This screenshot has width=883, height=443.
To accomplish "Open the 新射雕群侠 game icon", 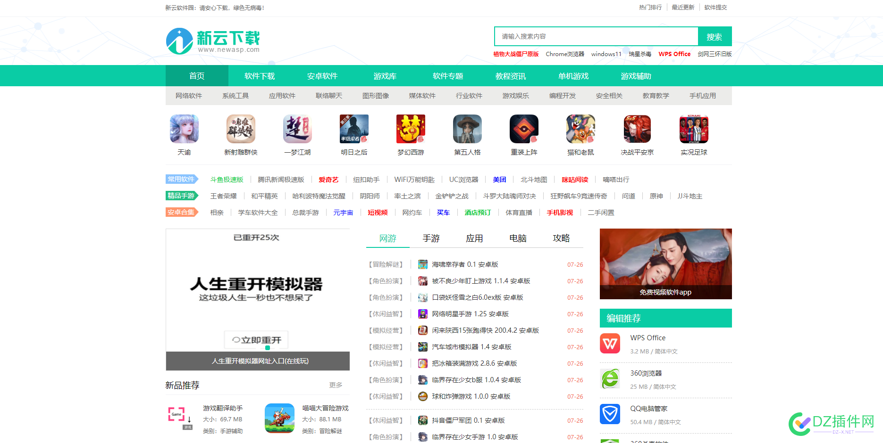I will [x=241, y=129].
